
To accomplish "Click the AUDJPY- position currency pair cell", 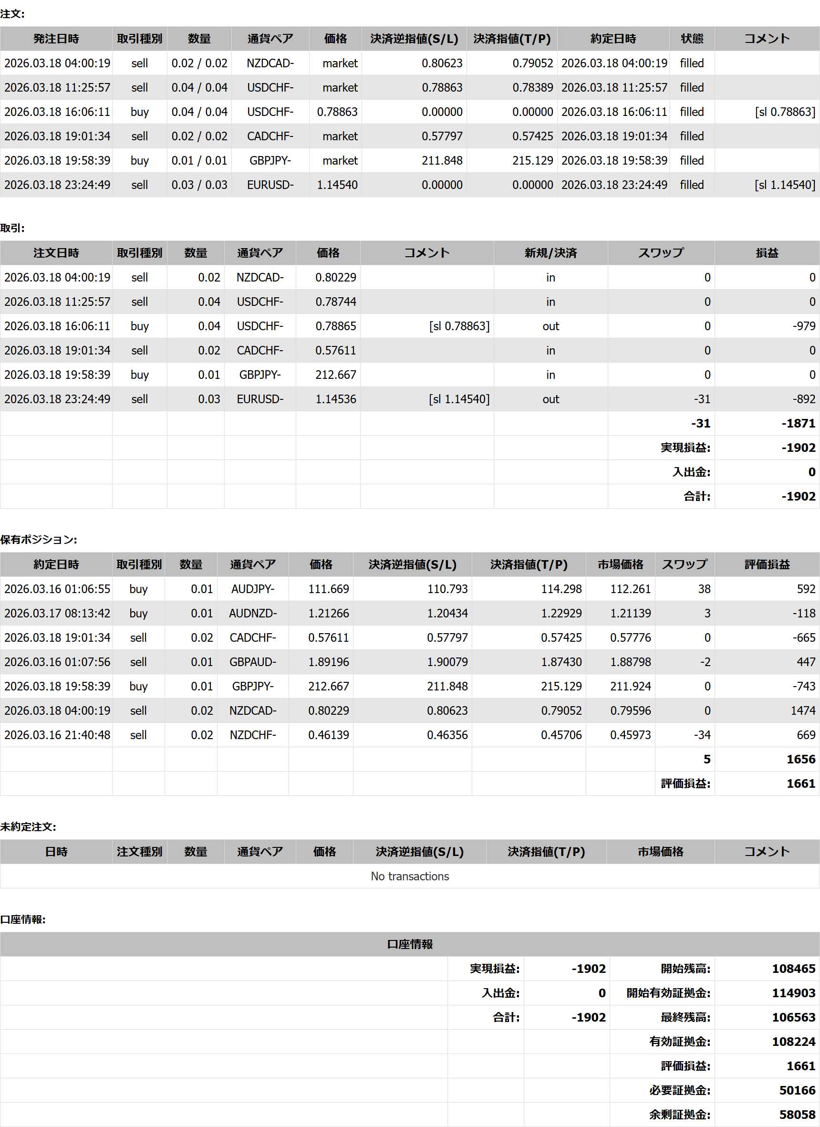I will [x=252, y=589].
